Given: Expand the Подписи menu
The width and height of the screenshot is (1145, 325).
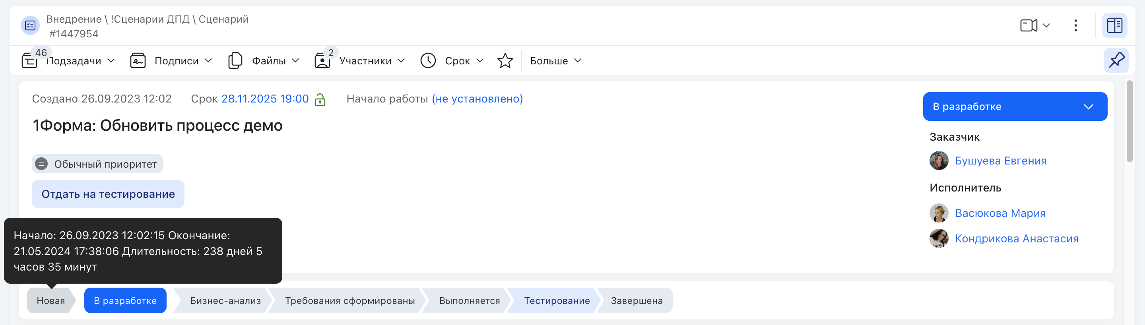Looking at the screenshot, I should pyautogui.click(x=208, y=60).
